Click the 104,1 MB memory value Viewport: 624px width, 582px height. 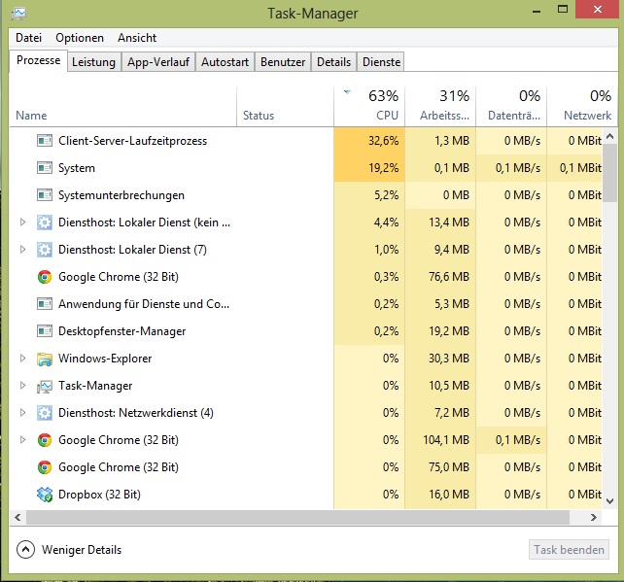tap(446, 440)
